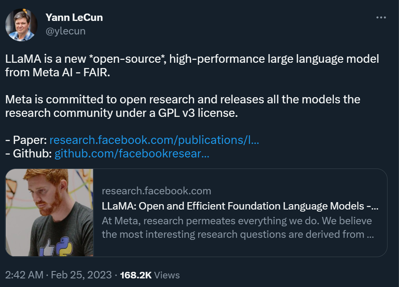Click the "- Github:" label text
The height and width of the screenshot is (287, 399).
tap(28, 154)
